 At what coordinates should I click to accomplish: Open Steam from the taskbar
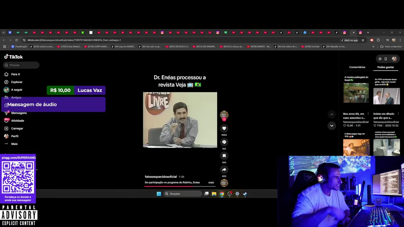pos(245,194)
